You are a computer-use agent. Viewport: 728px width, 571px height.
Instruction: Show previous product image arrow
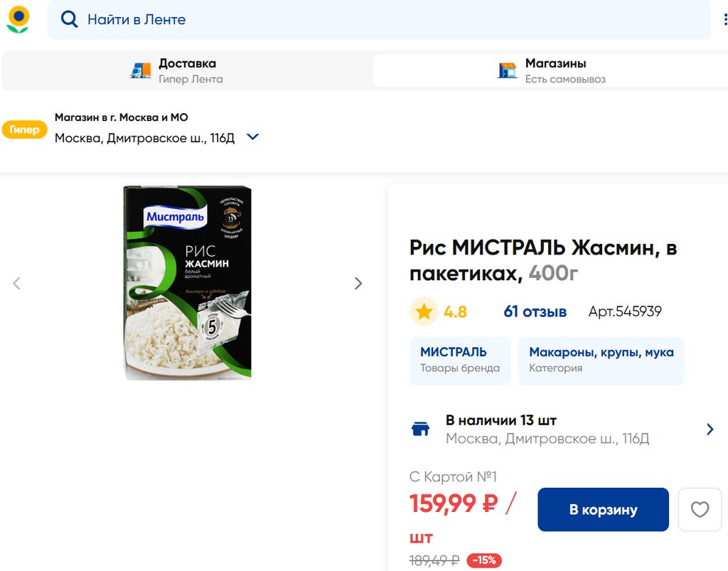[x=17, y=284]
